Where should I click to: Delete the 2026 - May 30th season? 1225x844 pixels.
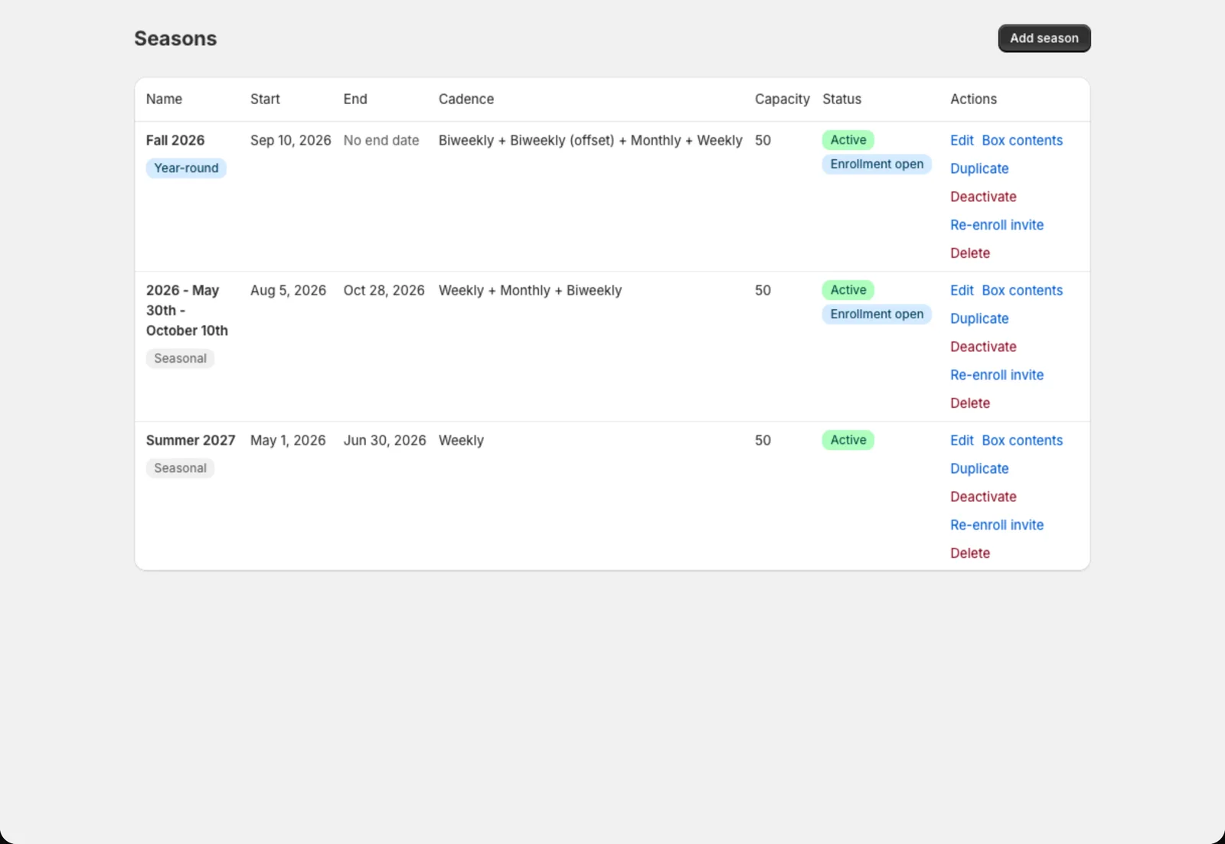point(970,403)
